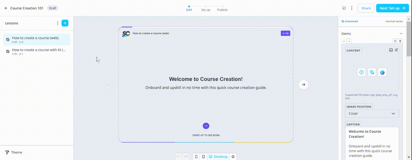Select lesson How to create a course (web)

click(x=37, y=39)
